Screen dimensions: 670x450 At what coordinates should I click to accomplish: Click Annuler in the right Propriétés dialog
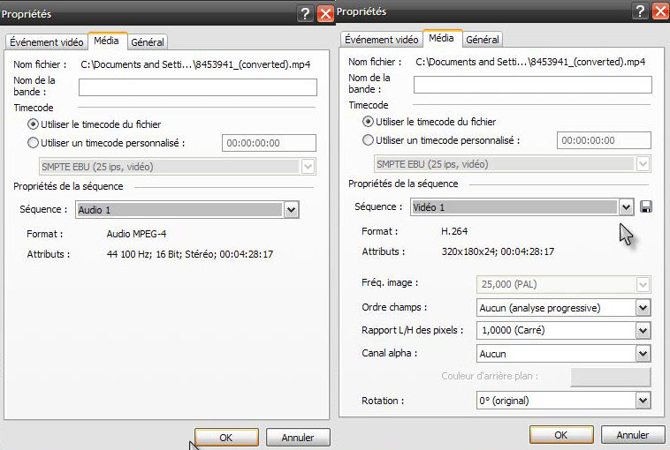633,435
